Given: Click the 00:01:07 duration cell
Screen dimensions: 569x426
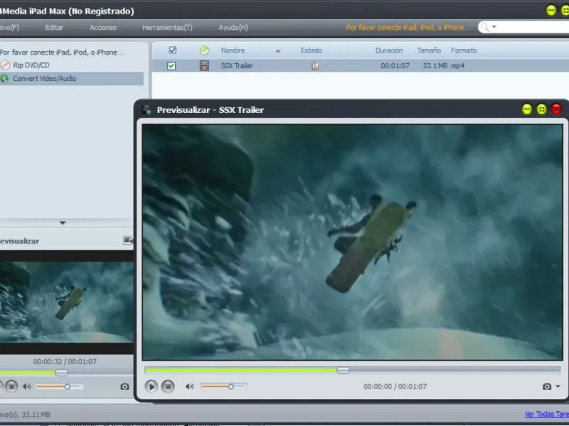Looking at the screenshot, I should click(x=395, y=65).
